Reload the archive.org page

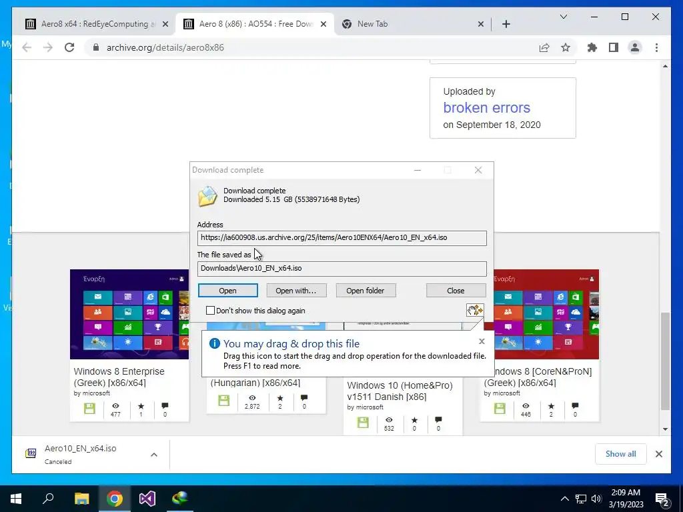(69, 47)
